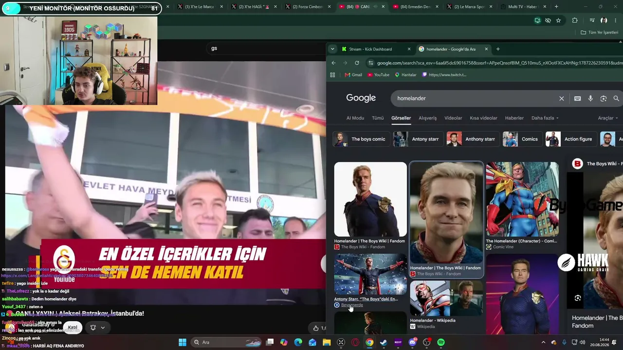This screenshot has width=623, height=350.
Task: Open the twitch.tv bookmark
Action: tap(444, 75)
